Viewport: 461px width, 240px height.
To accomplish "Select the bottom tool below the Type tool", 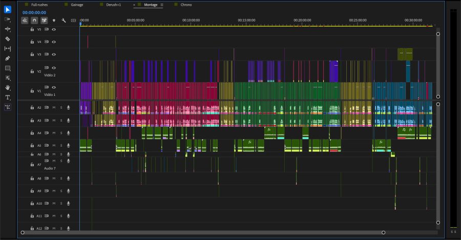I will (8, 107).
